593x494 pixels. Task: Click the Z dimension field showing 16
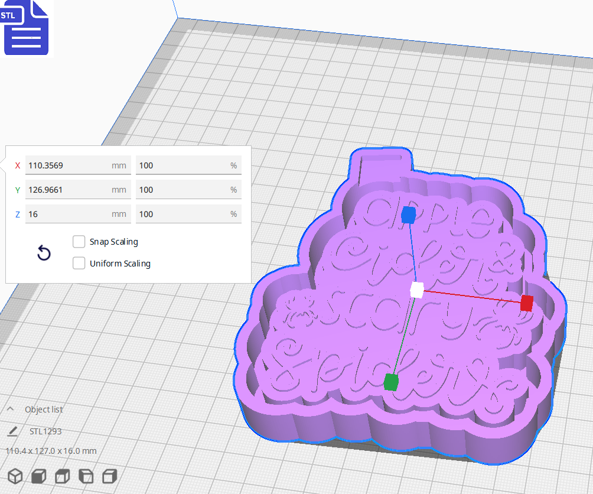click(77, 213)
